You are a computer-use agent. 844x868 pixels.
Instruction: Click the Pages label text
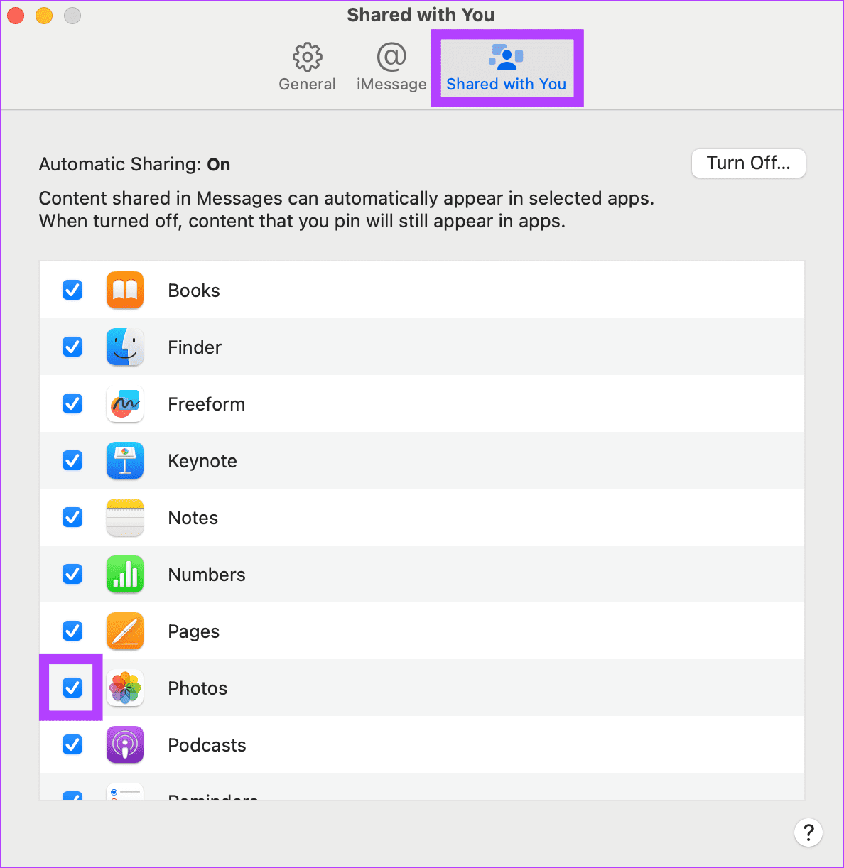[194, 631]
